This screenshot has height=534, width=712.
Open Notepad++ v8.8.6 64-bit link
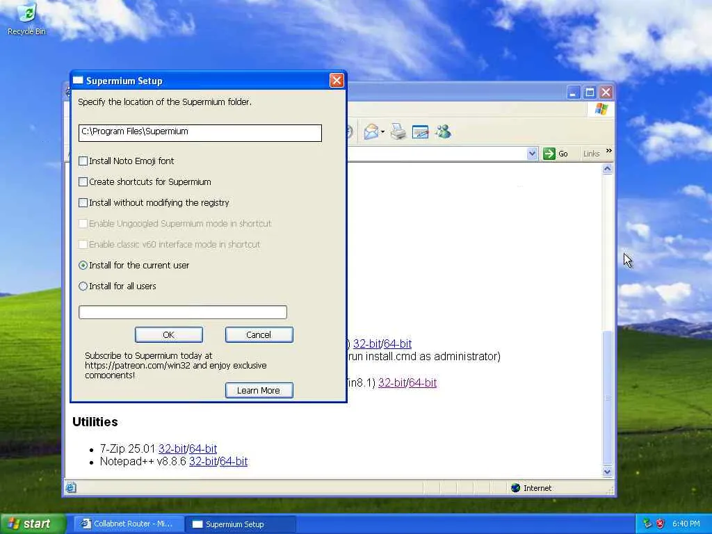pyautogui.click(x=234, y=462)
